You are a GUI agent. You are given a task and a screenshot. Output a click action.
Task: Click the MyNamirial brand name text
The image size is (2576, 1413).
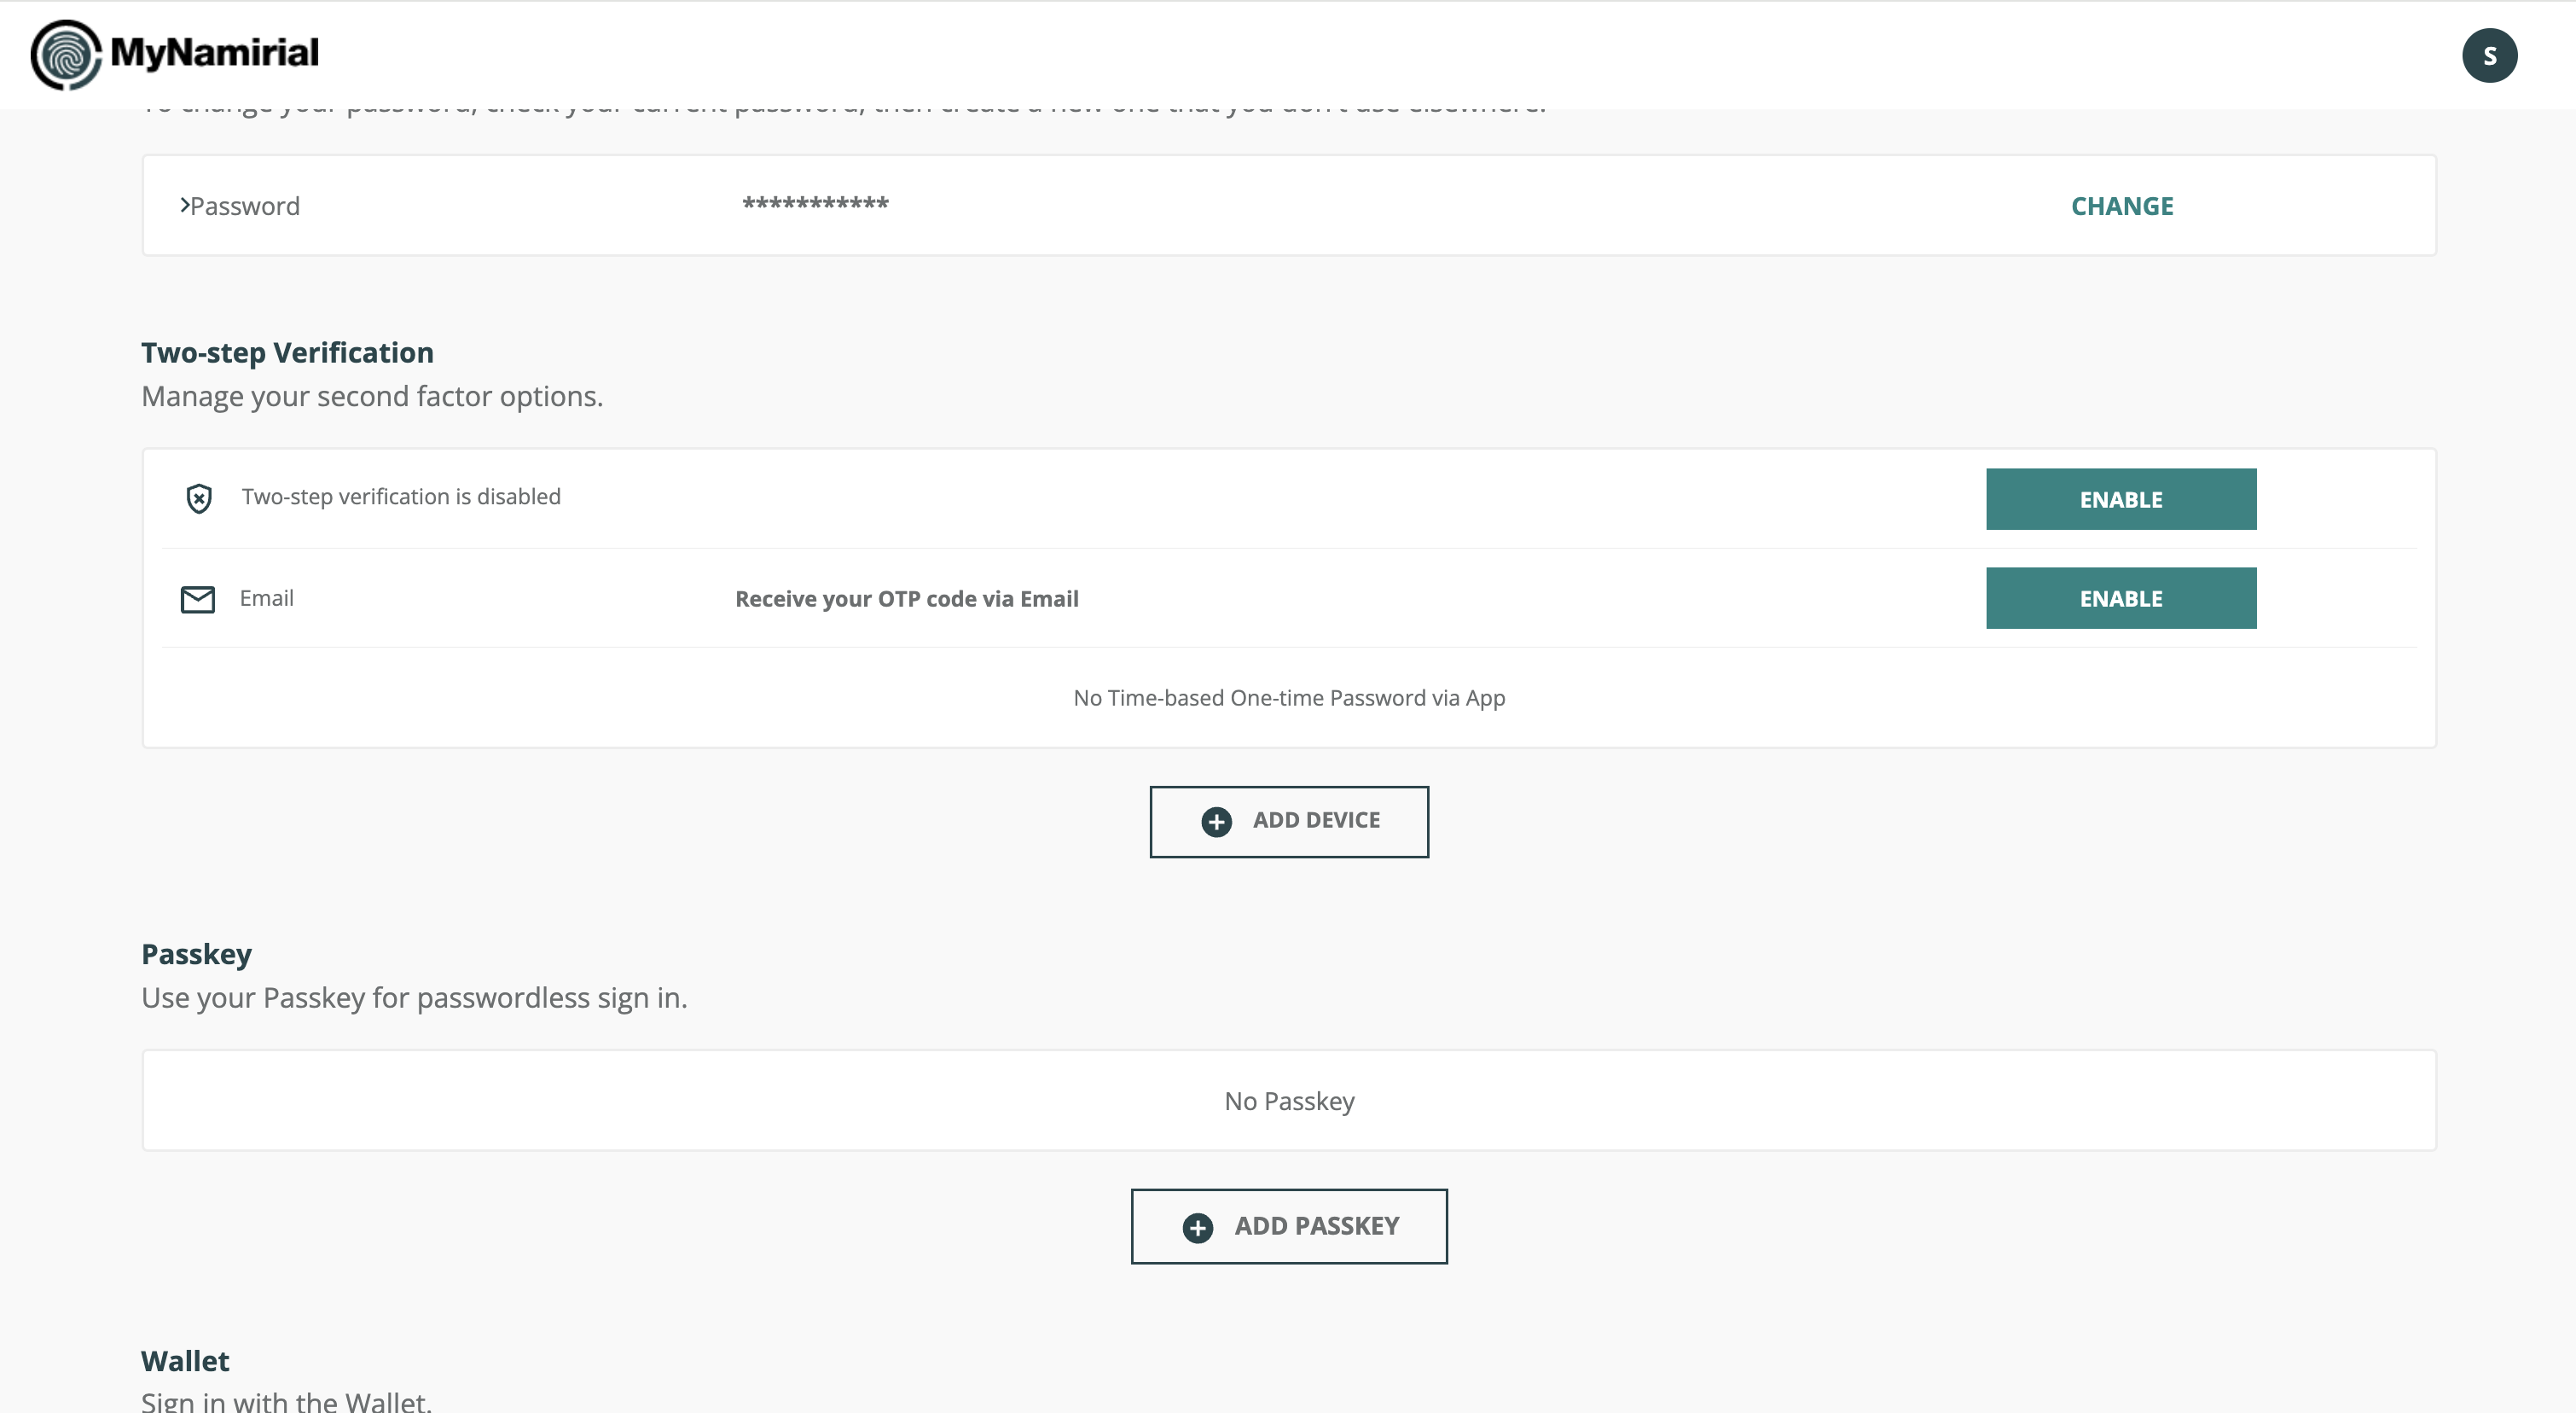pyautogui.click(x=214, y=52)
